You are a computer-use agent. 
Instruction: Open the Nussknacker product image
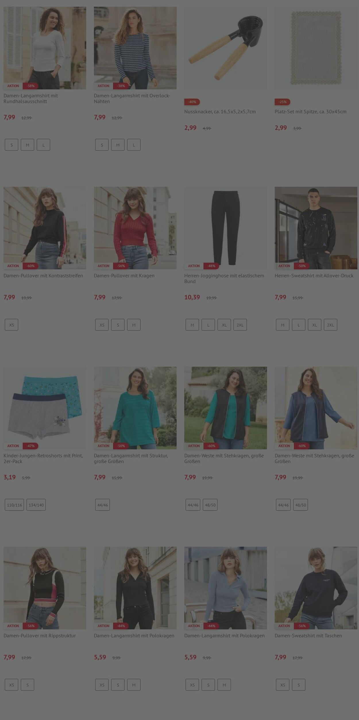click(225, 48)
